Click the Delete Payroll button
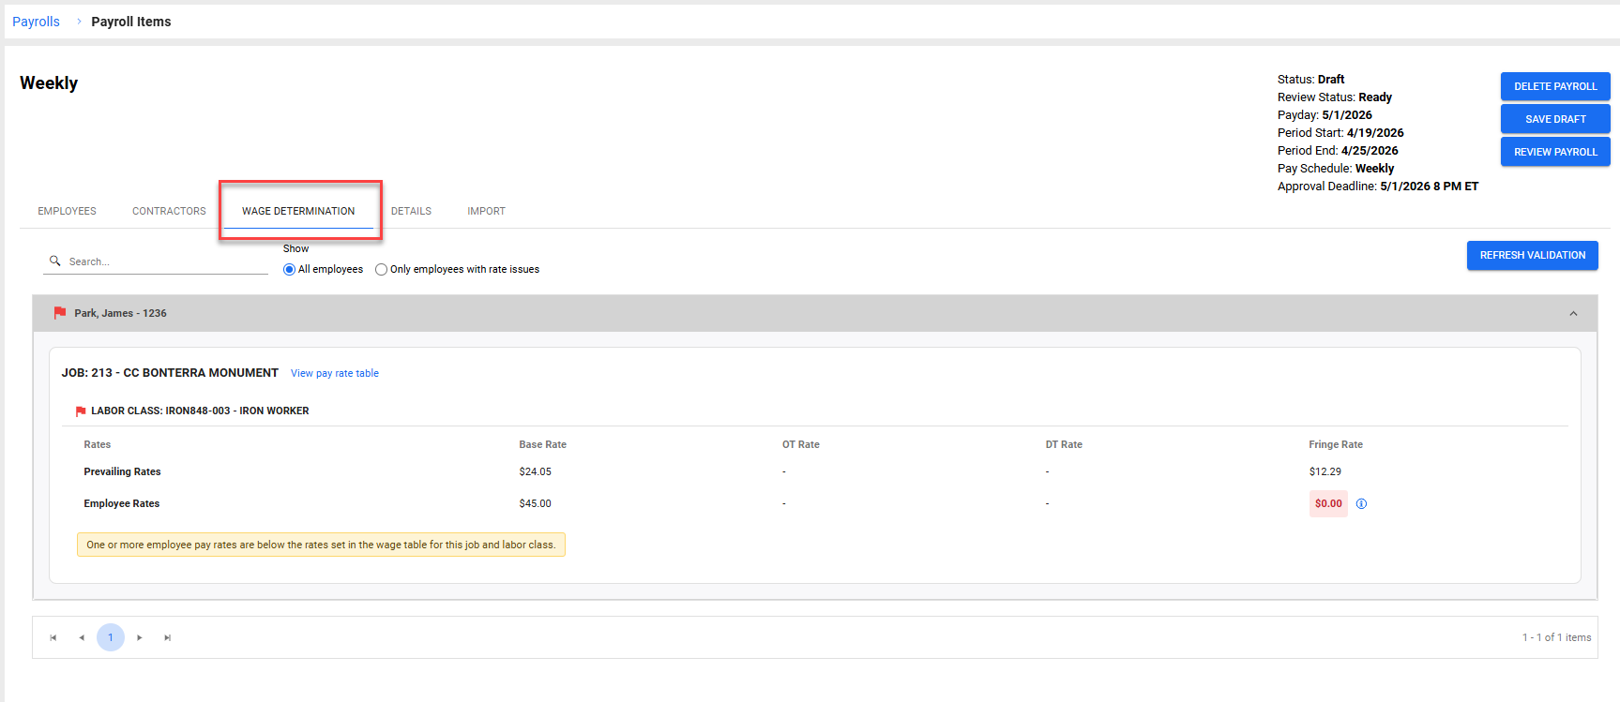The height and width of the screenshot is (702, 1620). click(1555, 86)
